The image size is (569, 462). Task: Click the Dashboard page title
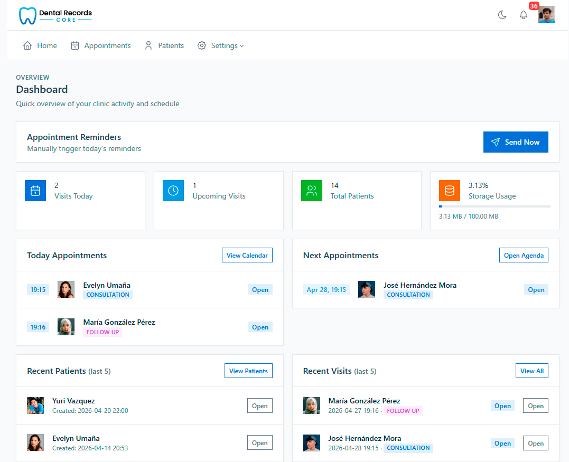coord(42,89)
